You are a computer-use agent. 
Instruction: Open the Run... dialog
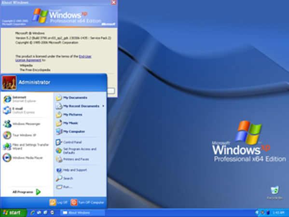pos(81,187)
